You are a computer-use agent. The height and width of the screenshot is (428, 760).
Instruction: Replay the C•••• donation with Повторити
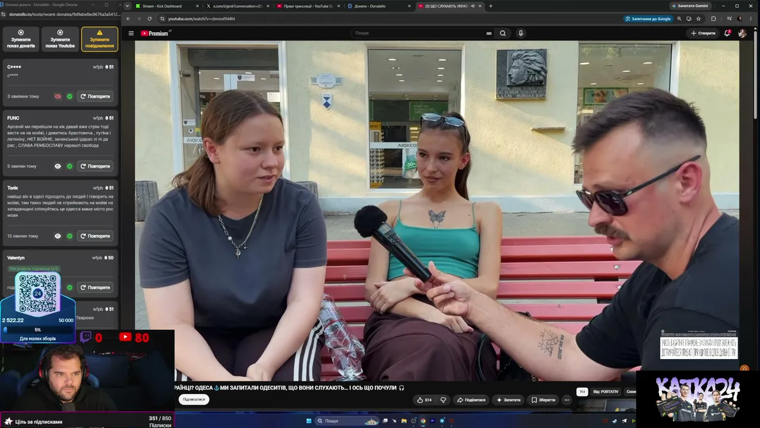coord(95,96)
